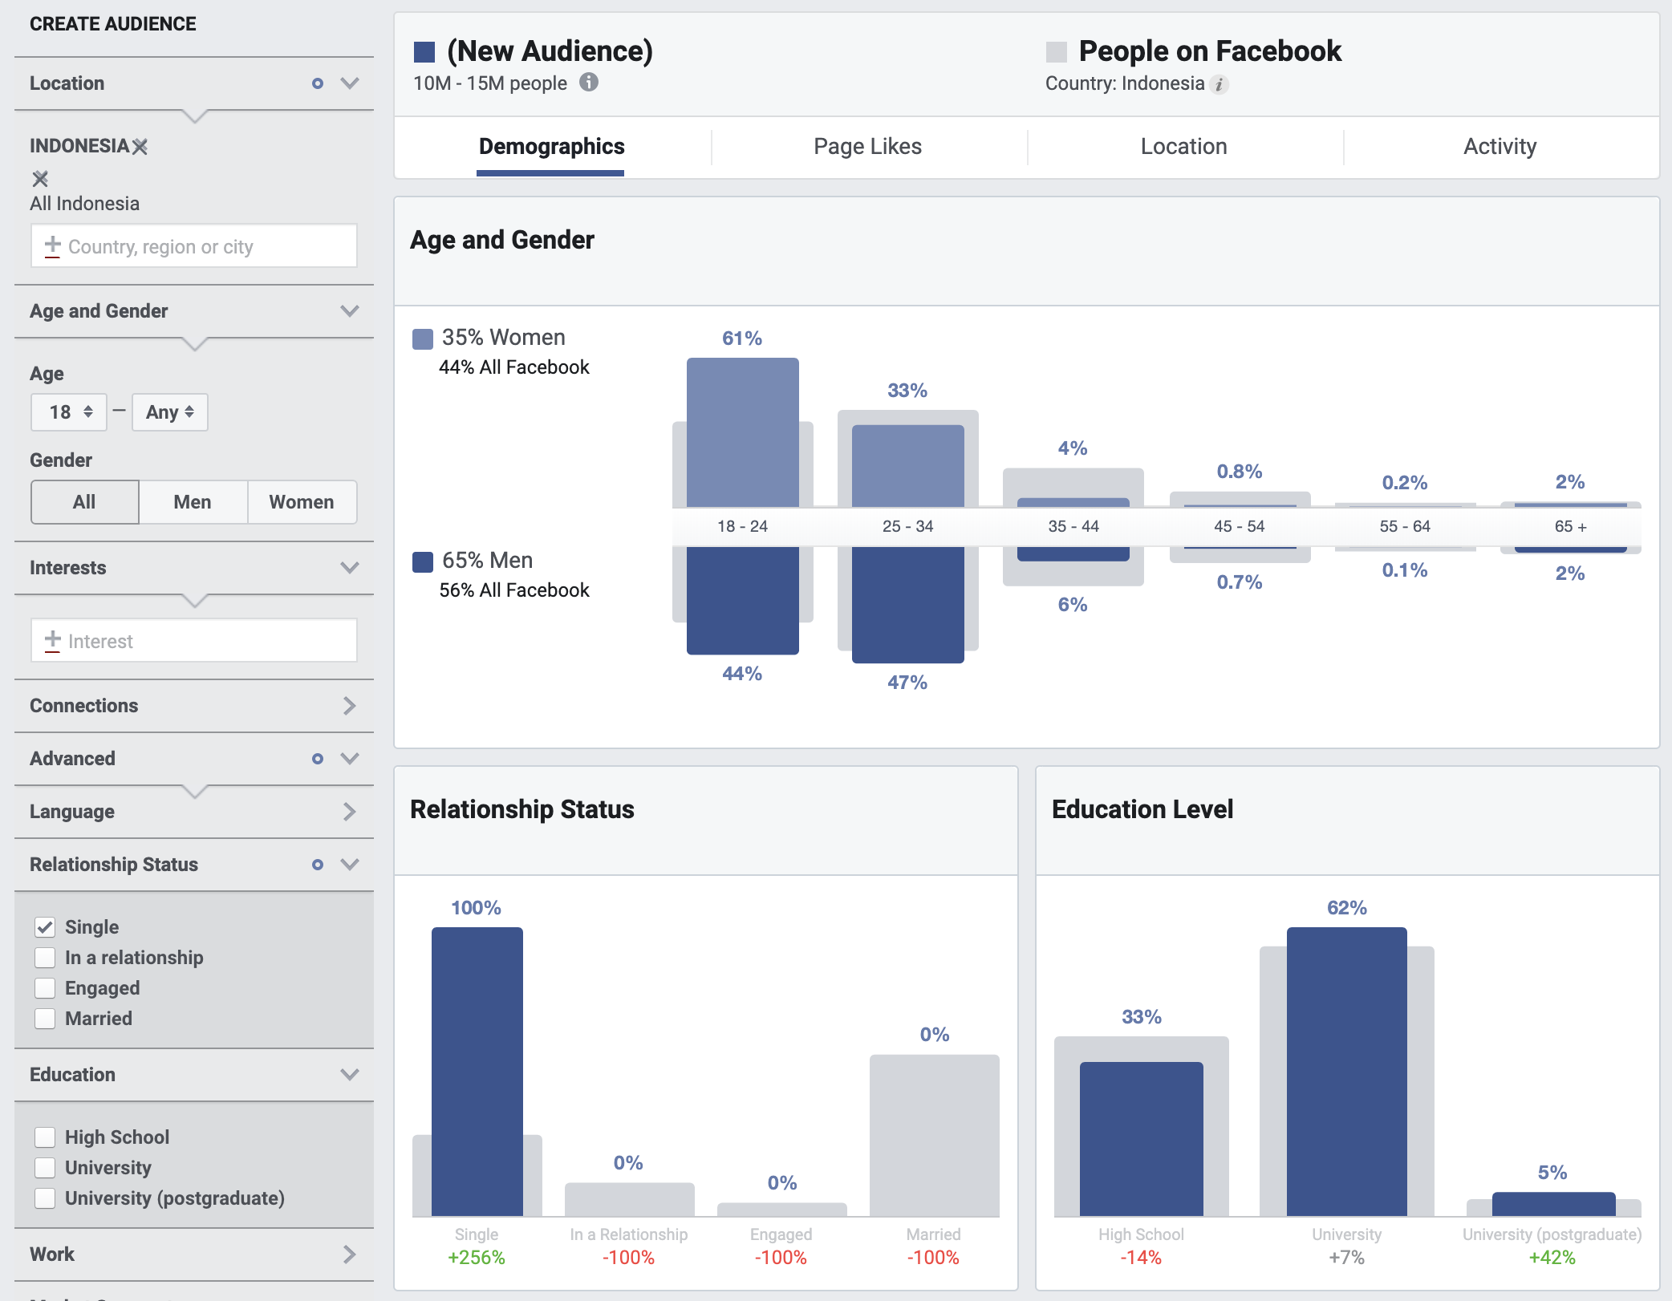Click the Single relationship status bar
Viewport: 1672px width, 1301px height.
[477, 1072]
